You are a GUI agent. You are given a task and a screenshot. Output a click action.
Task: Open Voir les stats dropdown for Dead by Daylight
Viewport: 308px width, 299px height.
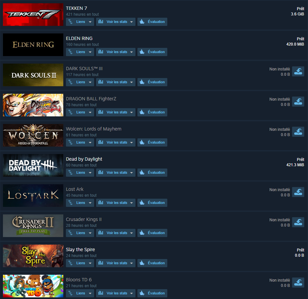(116, 172)
